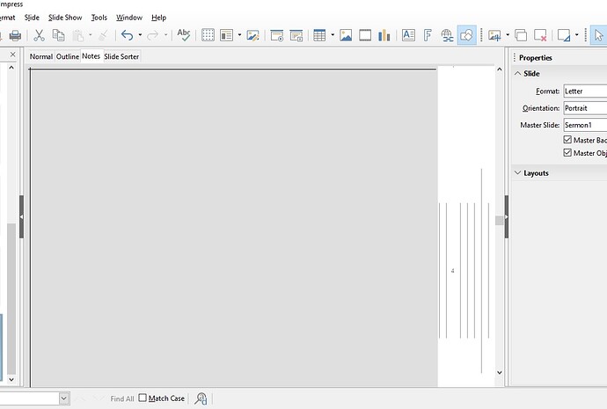
Task: Switch to the Slide Sorter tab
Action: click(x=121, y=56)
